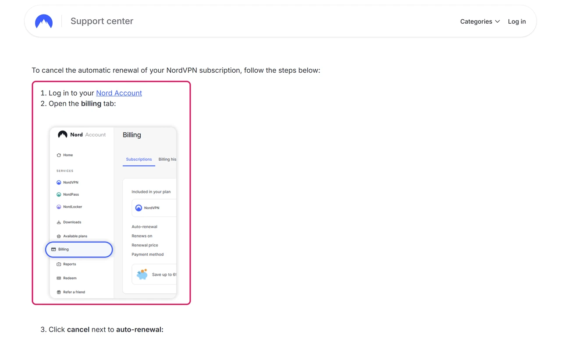Click the Home house icon in the pictured sidebar
Image resolution: width=561 pixels, height=342 pixels.
click(59, 155)
